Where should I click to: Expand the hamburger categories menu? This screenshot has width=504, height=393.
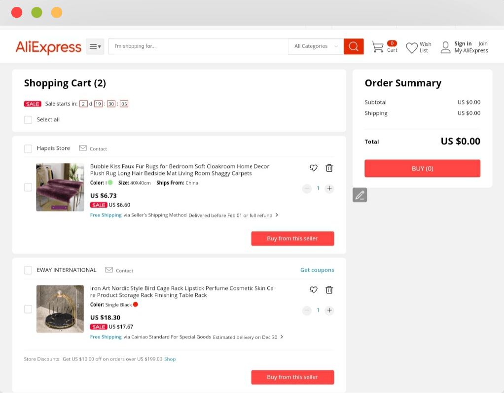[x=95, y=46]
